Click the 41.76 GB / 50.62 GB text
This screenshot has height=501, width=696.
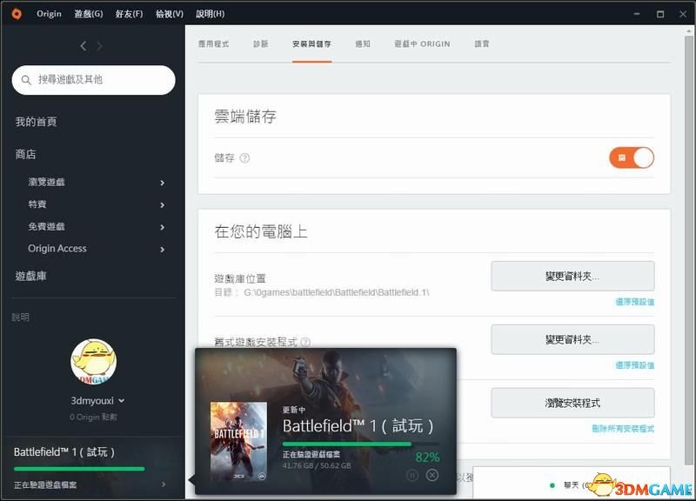[317, 465]
